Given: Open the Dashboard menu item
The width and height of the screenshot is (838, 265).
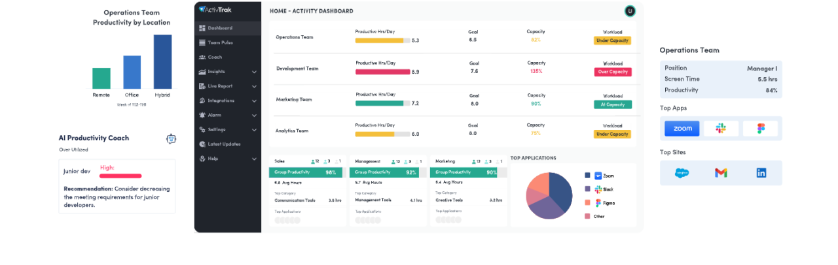Looking at the screenshot, I should point(228,28).
